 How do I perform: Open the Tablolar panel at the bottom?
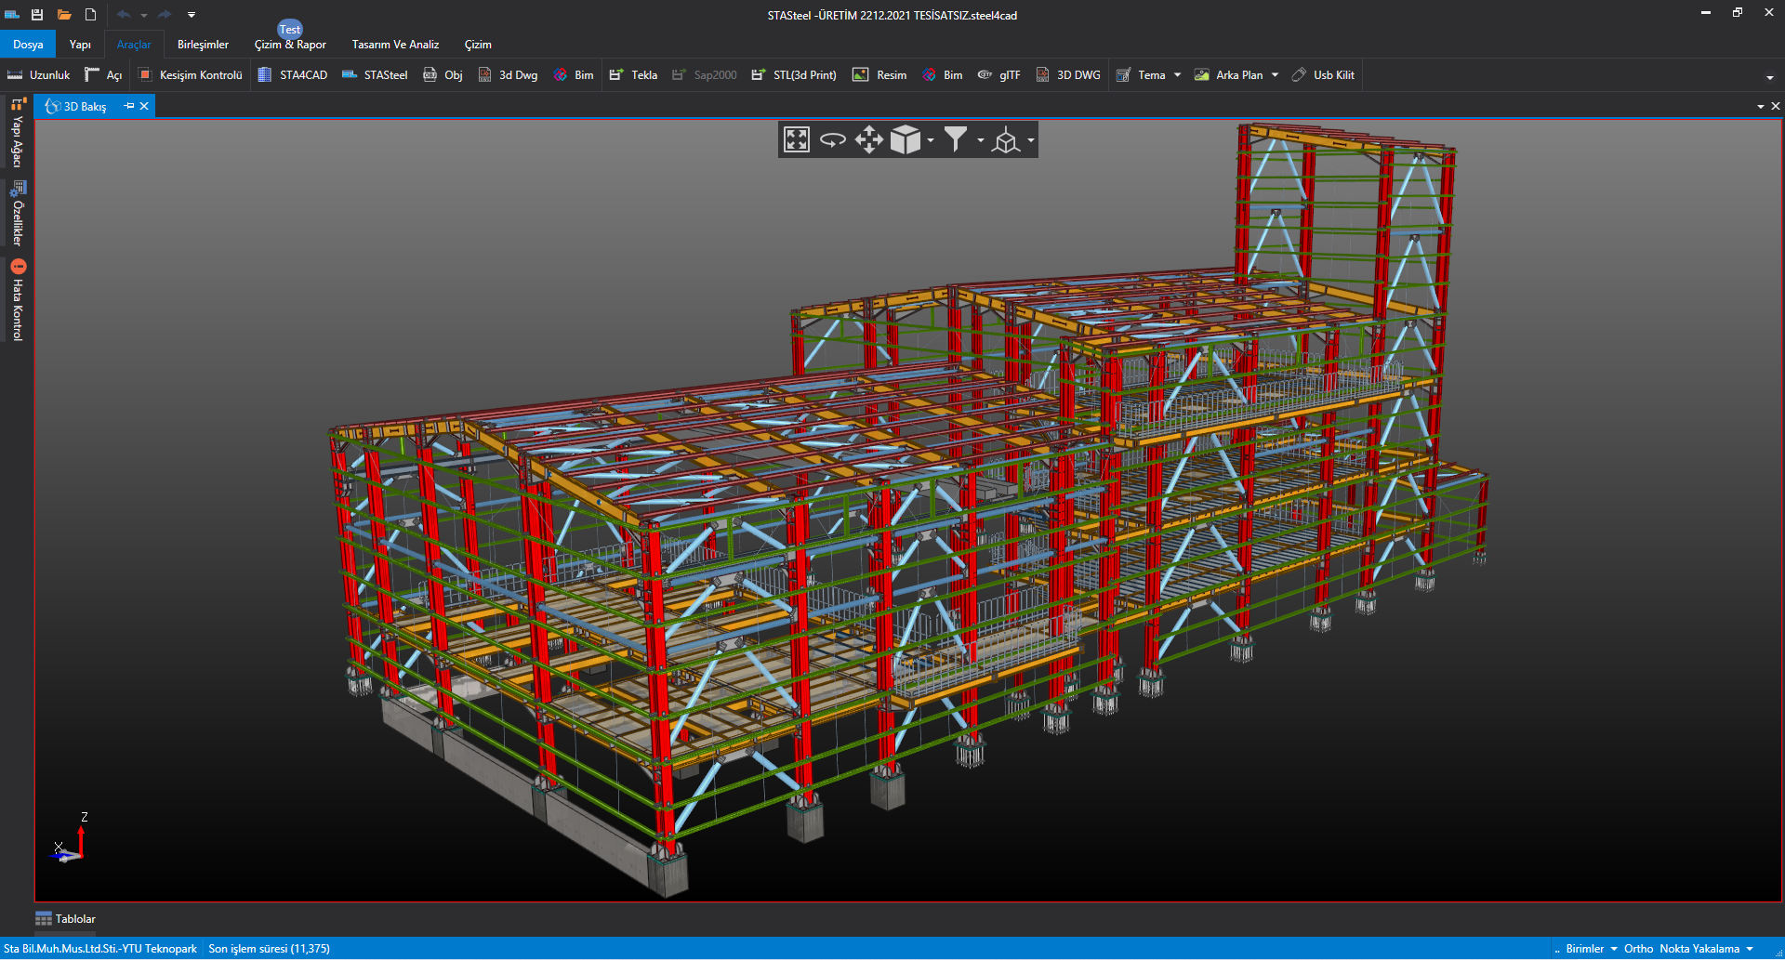point(66,919)
